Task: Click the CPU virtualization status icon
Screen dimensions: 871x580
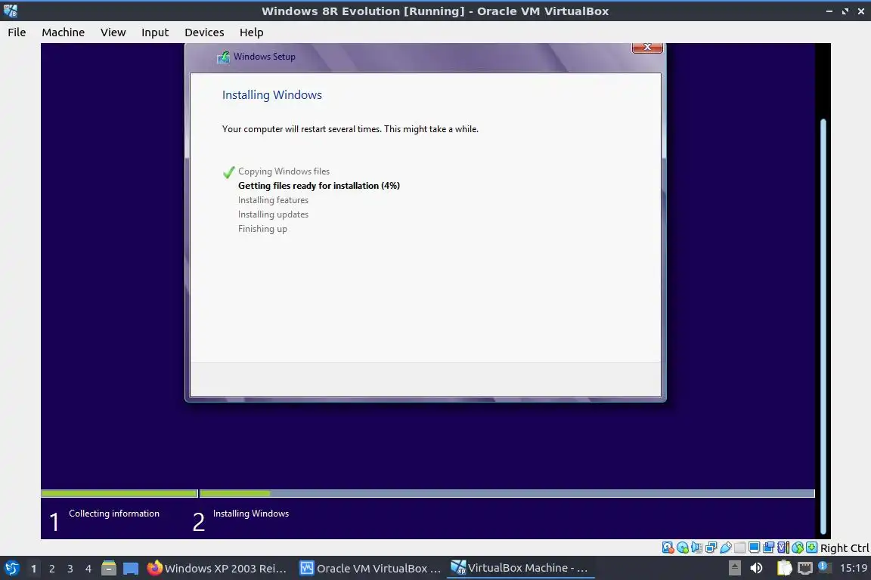Action: [x=783, y=548]
